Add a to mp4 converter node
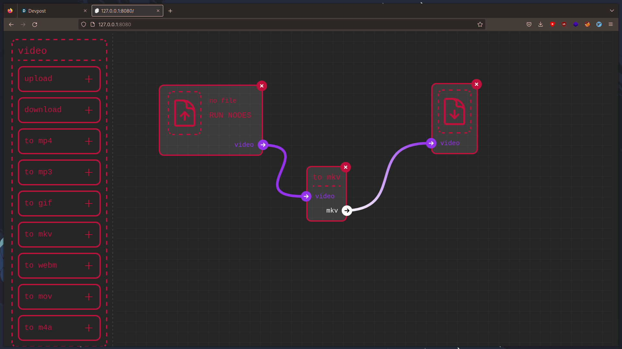 [x=59, y=141]
